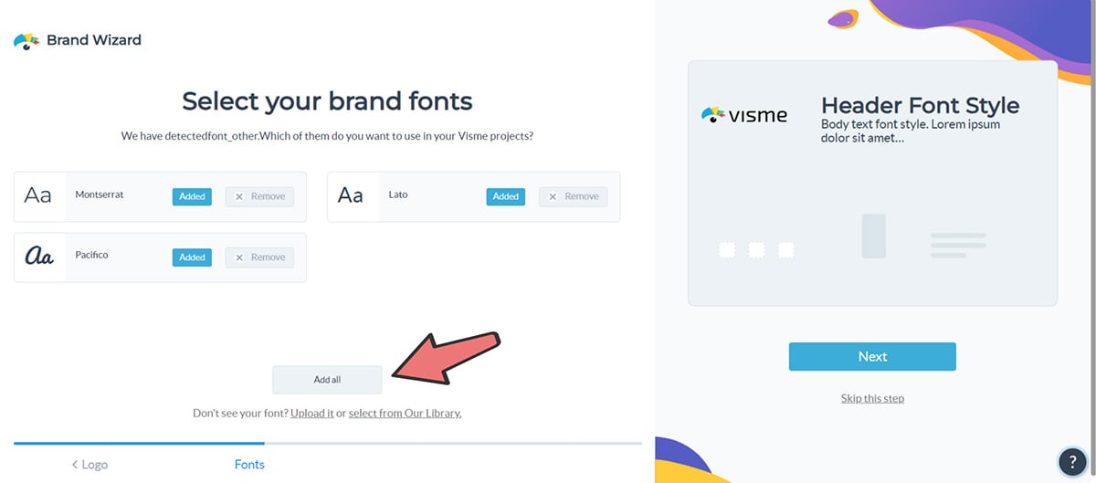Click the phone placeholder in preview card
Screen dimensions: 1096x483
coord(873,236)
